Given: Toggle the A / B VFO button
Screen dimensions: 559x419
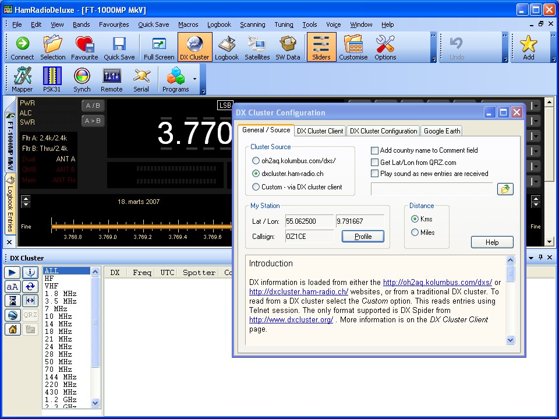Looking at the screenshot, I should 93,105.
